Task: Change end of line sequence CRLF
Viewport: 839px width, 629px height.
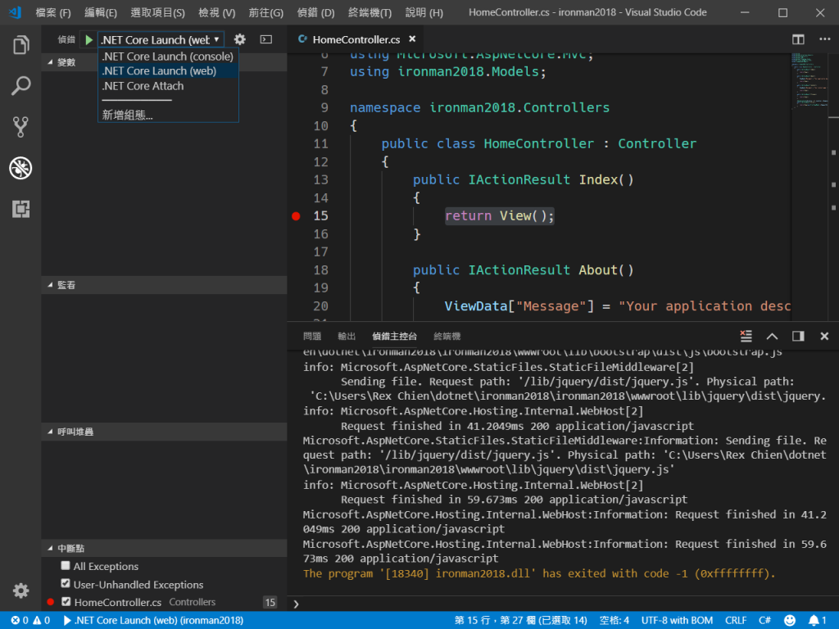Action: (736, 621)
